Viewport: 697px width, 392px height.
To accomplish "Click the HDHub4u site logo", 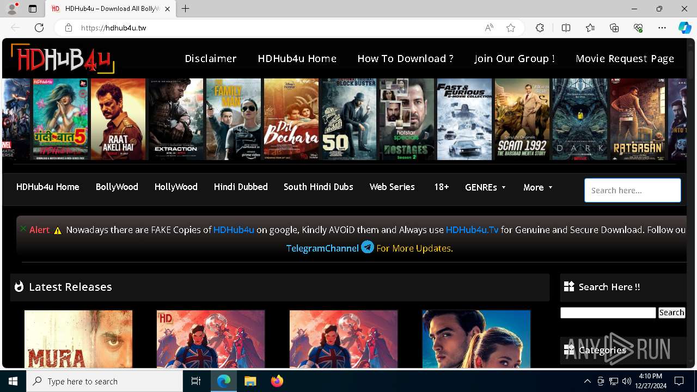I will (x=63, y=59).
